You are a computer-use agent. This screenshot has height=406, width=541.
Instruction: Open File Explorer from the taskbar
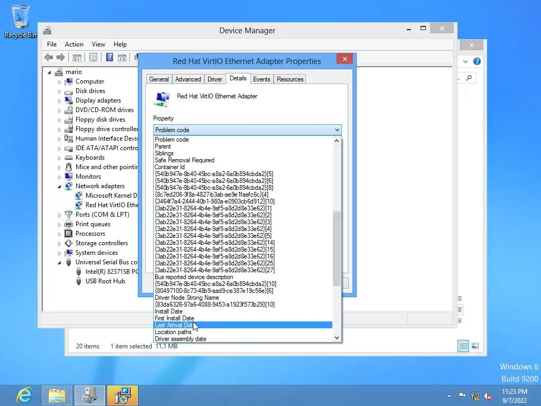57,395
